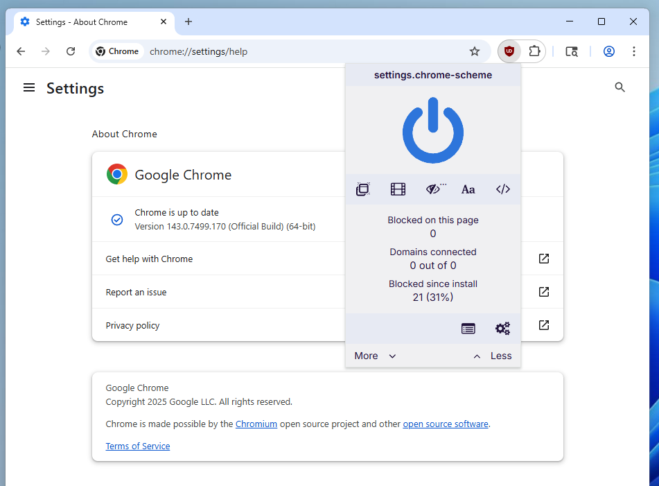Block large media elements with uBlock

[x=398, y=189]
